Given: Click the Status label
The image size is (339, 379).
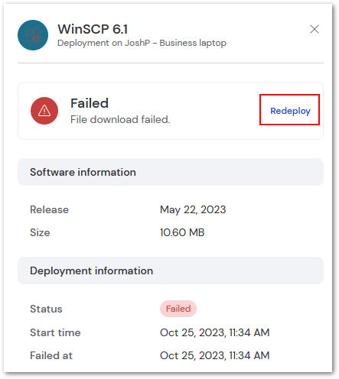Looking at the screenshot, I should [x=46, y=309].
